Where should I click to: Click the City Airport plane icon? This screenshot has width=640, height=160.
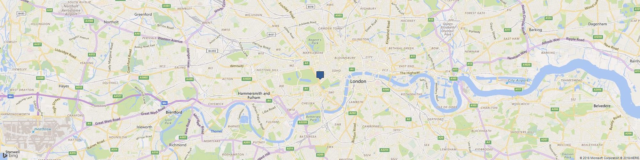(507, 83)
